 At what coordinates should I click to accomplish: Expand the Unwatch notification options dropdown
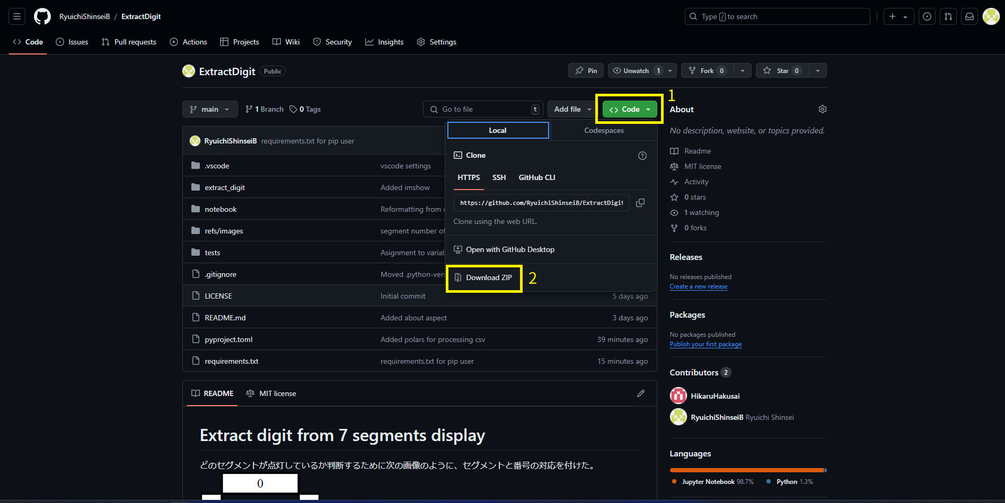point(670,70)
